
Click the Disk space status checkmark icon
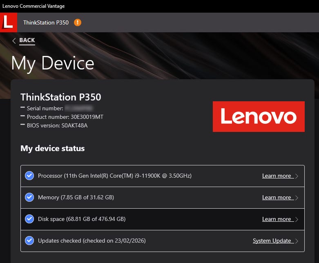[x=29, y=219]
